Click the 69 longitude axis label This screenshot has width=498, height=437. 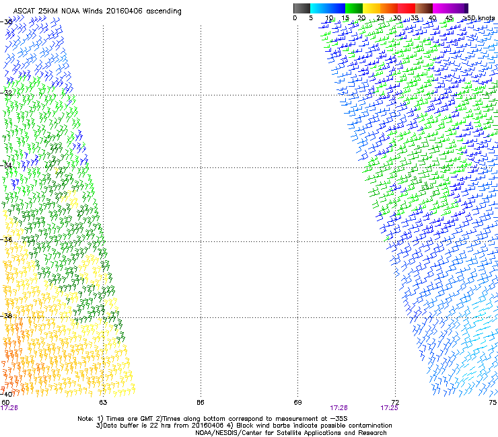tap(297, 403)
